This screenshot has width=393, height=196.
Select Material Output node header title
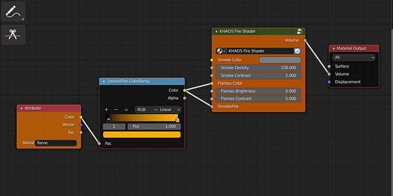pyautogui.click(x=351, y=49)
